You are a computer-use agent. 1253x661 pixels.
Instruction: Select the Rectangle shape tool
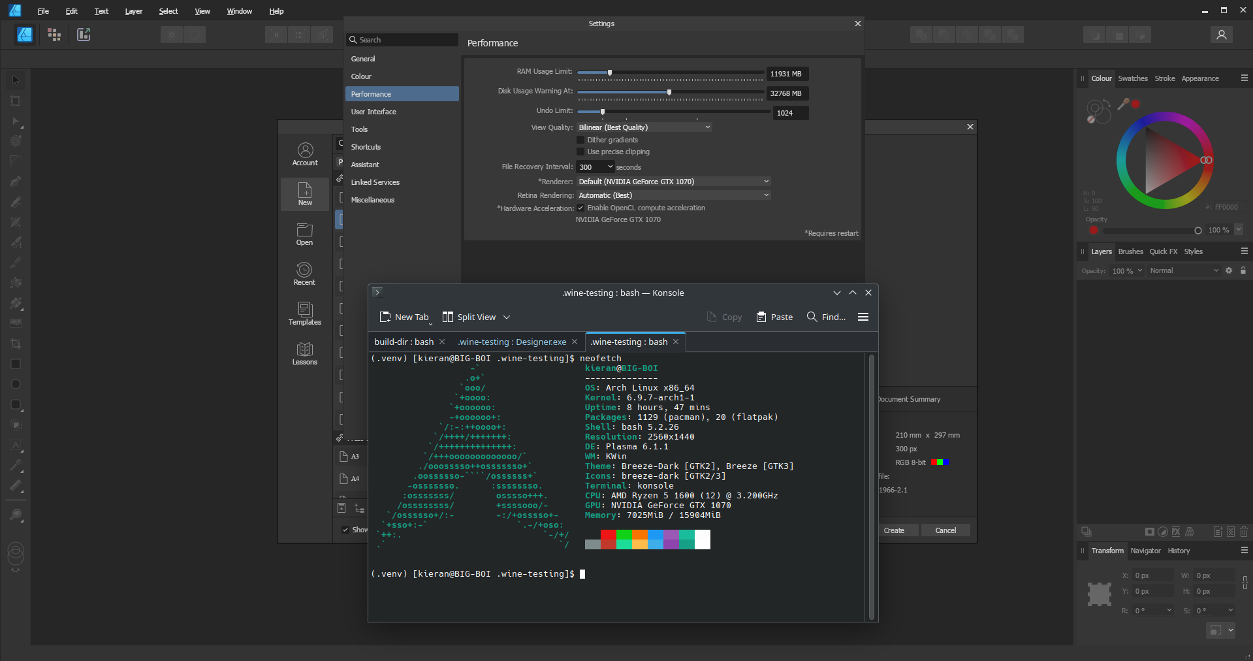click(16, 364)
